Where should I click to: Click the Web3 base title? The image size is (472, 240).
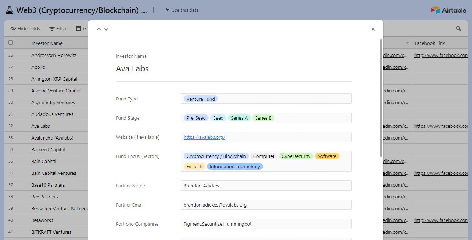click(81, 10)
